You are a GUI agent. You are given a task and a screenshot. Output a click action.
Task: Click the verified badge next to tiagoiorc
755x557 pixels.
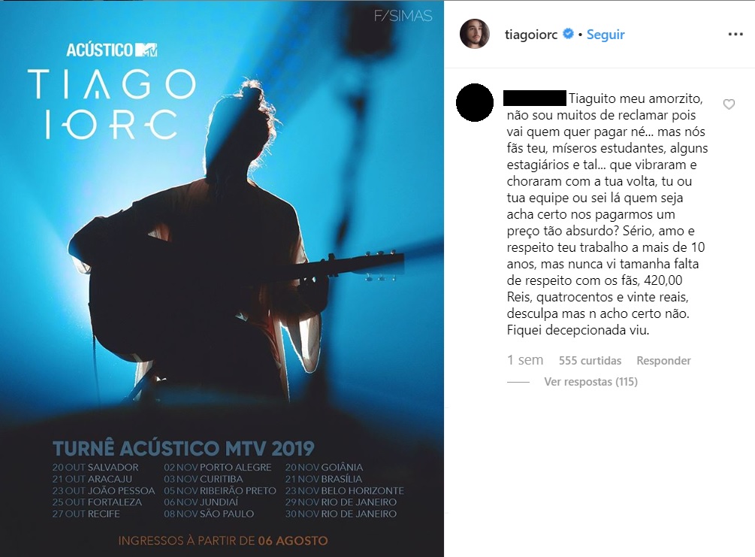pos(568,34)
